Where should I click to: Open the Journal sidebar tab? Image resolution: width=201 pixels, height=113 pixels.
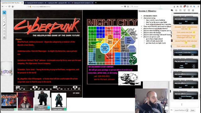(180, 10)
